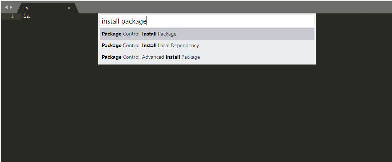Screen dimensions: 392x162
Task: Select Package Control: Install Local Dependency
Action: (x=207, y=46)
